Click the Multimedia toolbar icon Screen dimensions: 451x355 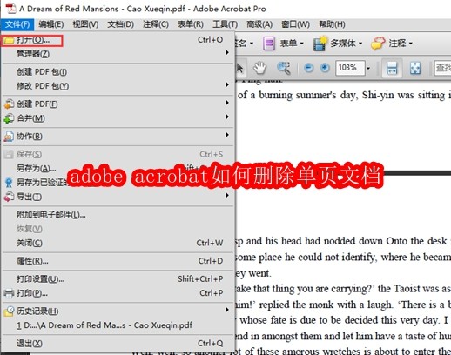pyautogui.click(x=320, y=44)
